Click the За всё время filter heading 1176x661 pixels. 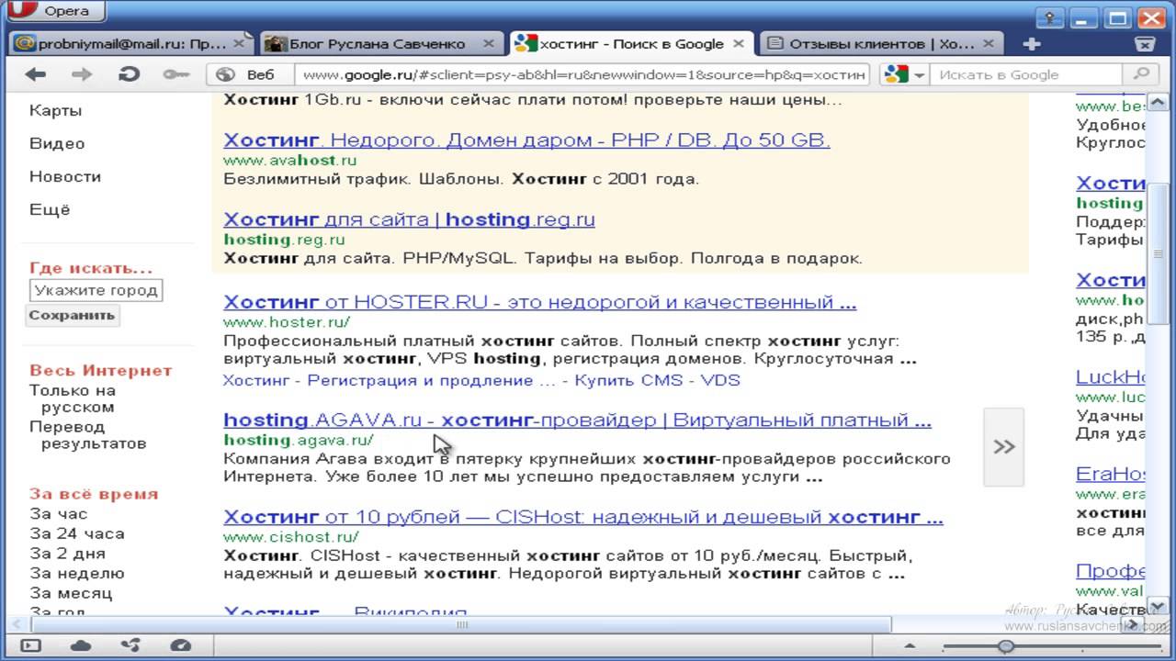(x=94, y=494)
